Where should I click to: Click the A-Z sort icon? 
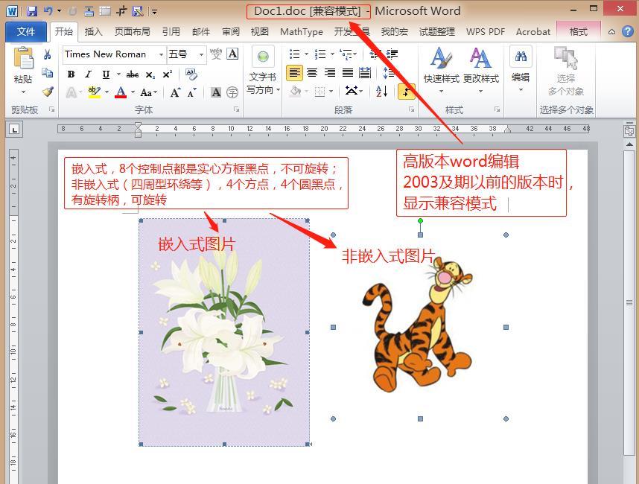click(x=380, y=92)
